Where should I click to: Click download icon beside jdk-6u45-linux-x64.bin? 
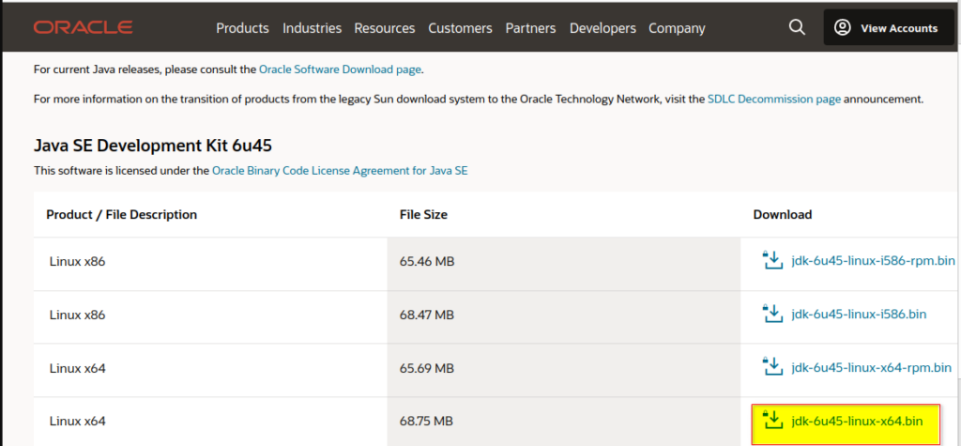(772, 421)
